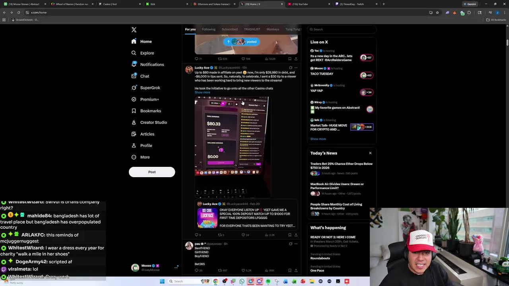Screen dimensions: 509x286
Task: Open more options on Lucky Ace post
Action: click(296, 68)
